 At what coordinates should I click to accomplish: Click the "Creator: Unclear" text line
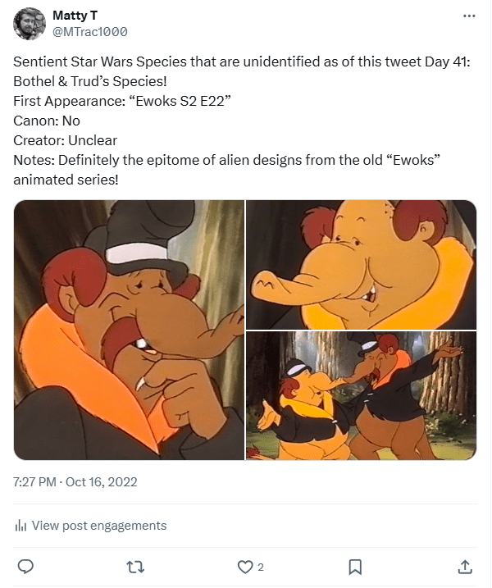[66, 139]
